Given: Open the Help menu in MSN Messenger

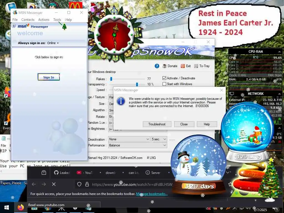Looking at the screenshot, I should coord(68,20).
